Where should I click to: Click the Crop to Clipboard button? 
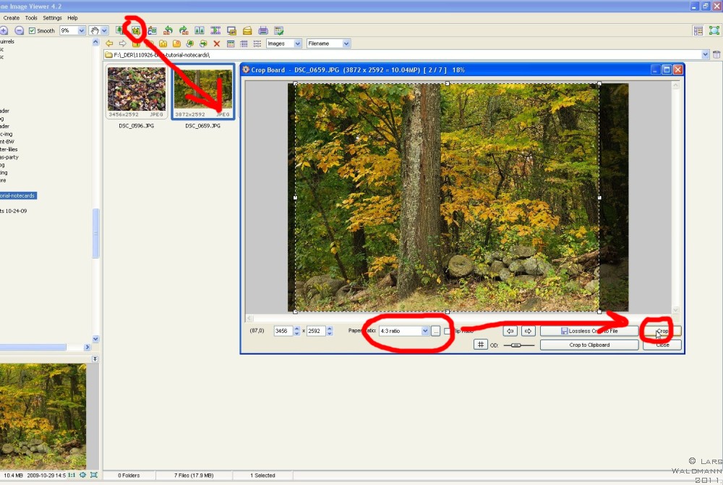[589, 345]
